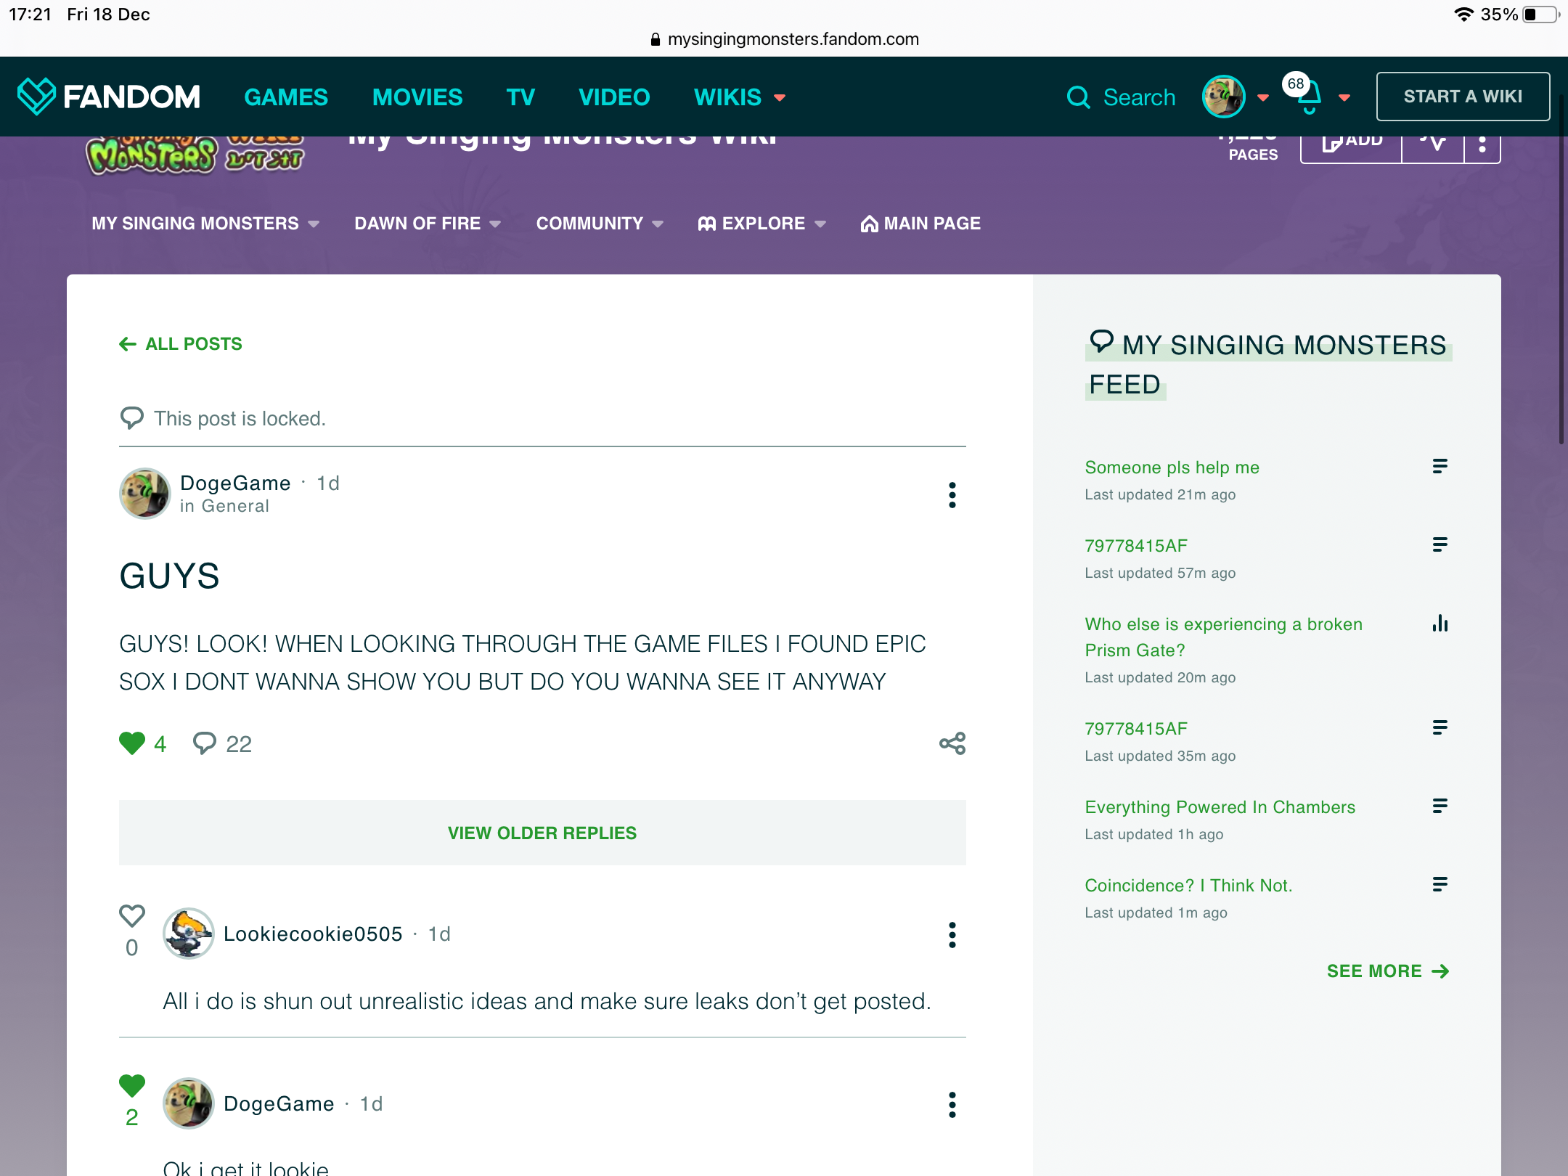This screenshot has height=1176, width=1568.
Task: Expand the user account dropdown arrow
Action: 1263,98
